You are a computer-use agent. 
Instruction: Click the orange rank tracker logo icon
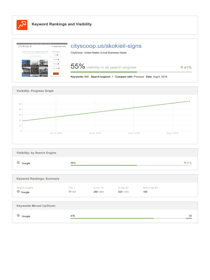coord(22,25)
